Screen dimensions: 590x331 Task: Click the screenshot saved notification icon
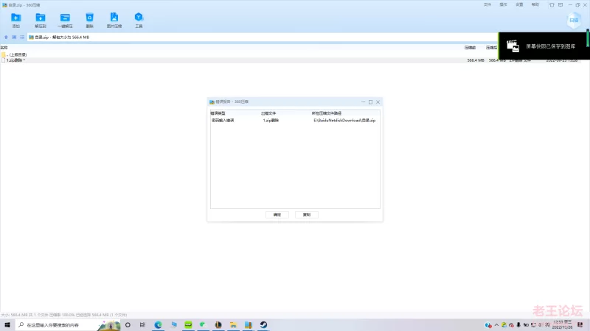pyautogui.click(x=513, y=46)
